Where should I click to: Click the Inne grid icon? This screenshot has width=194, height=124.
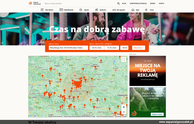146,10
